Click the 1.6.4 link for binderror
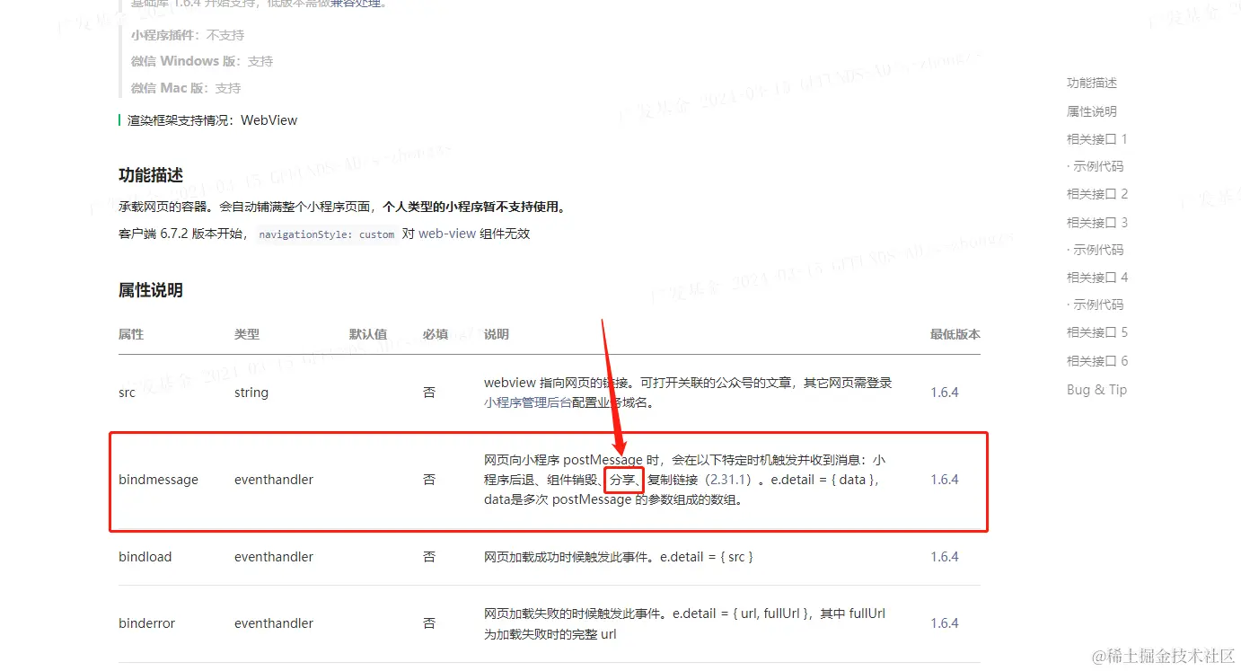1241x671 pixels. (x=944, y=622)
